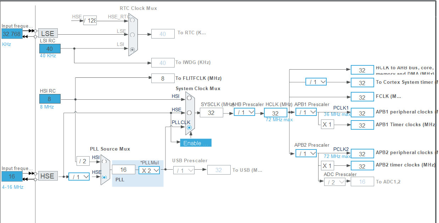The width and height of the screenshot is (439, 223).
Task: Open the ADC Prescaler dropdown
Action: coord(335,182)
